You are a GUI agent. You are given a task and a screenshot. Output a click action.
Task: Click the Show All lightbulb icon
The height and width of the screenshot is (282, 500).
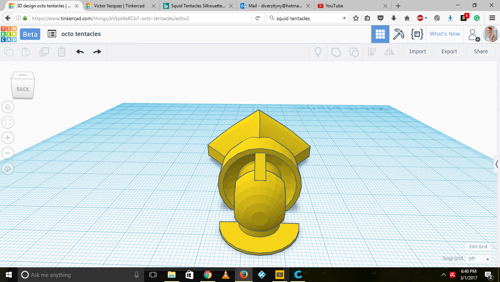click(318, 52)
